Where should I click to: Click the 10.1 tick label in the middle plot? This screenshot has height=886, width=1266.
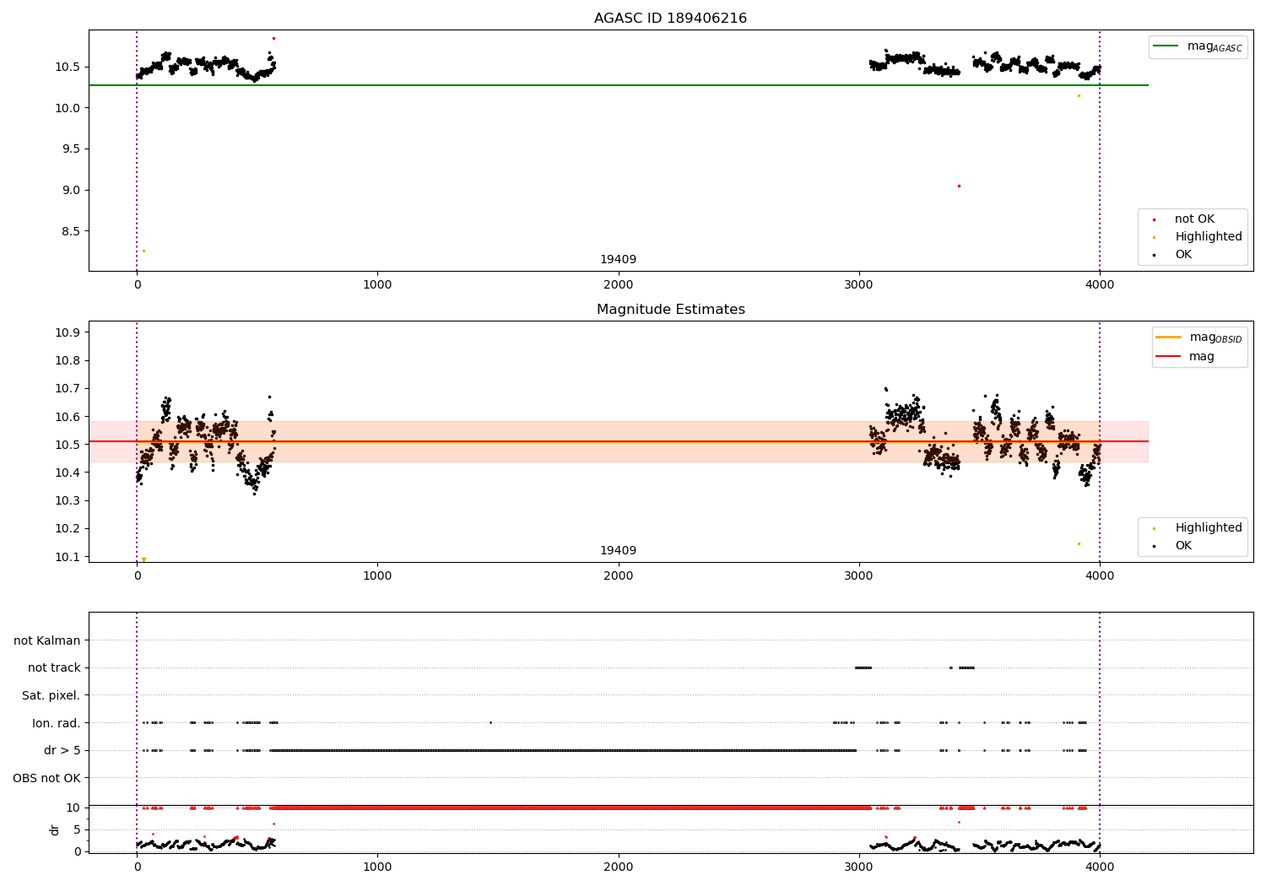pyautogui.click(x=69, y=557)
